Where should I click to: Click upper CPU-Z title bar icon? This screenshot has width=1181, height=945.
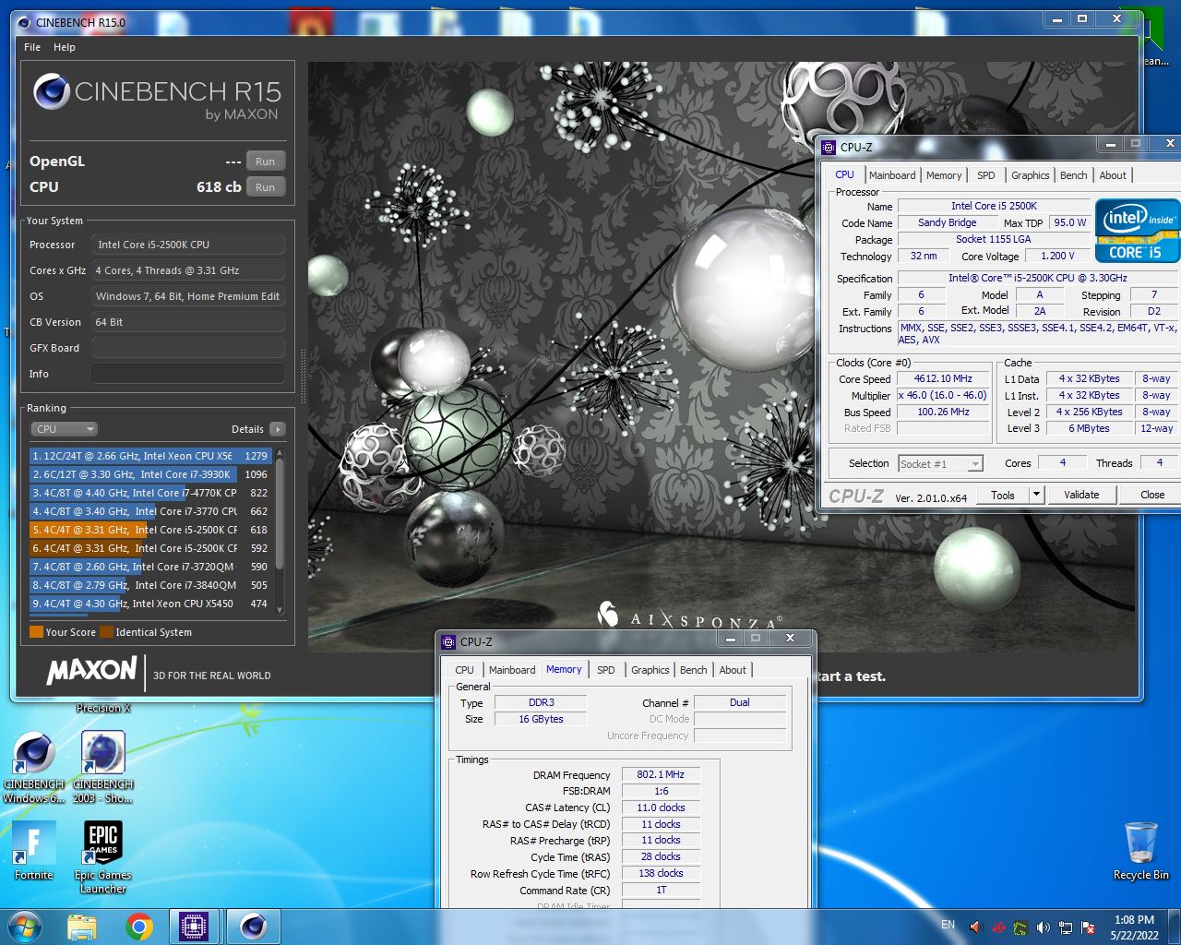829,147
